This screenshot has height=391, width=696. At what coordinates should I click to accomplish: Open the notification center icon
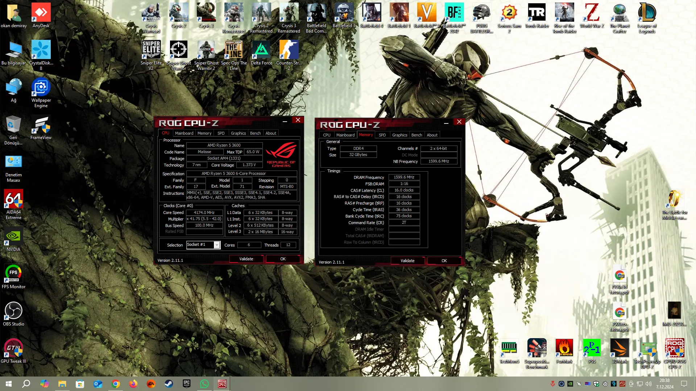pos(684,384)
